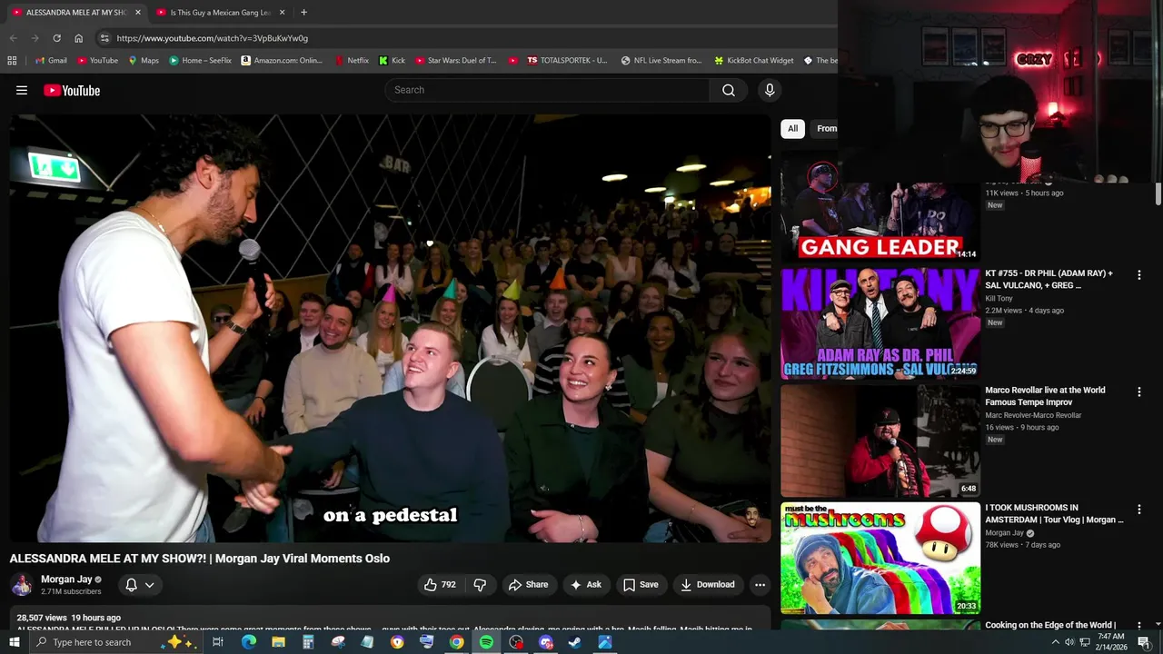Open a new browser tab

point(303,13)
